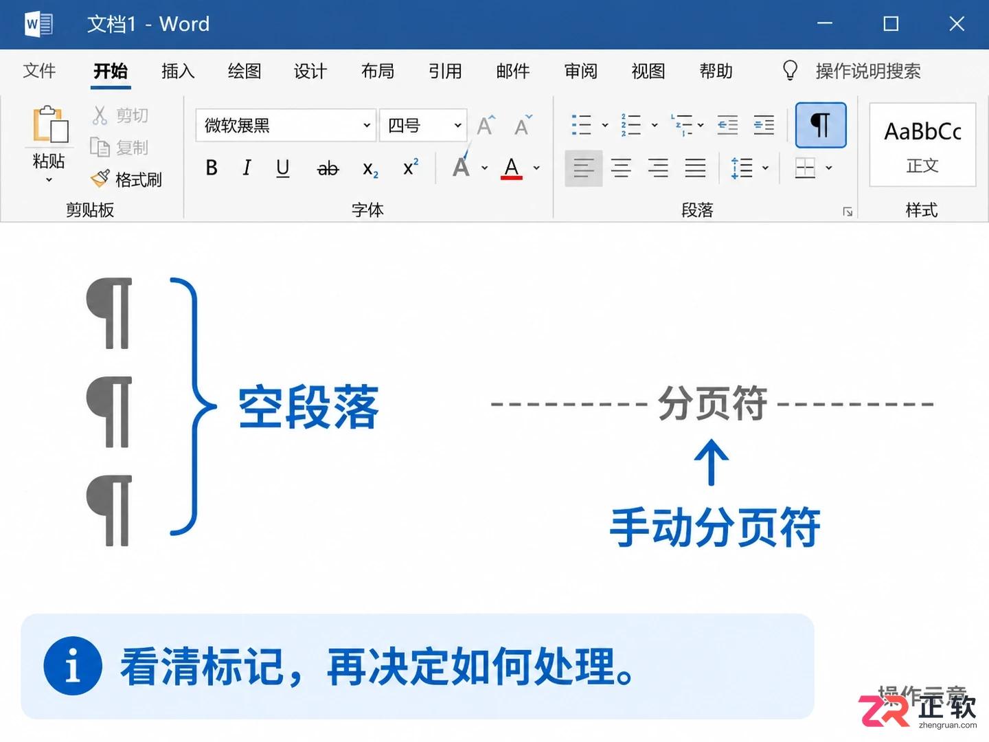
Task: Click the 分页符 page break line
Action: click(x=712, y=403)
